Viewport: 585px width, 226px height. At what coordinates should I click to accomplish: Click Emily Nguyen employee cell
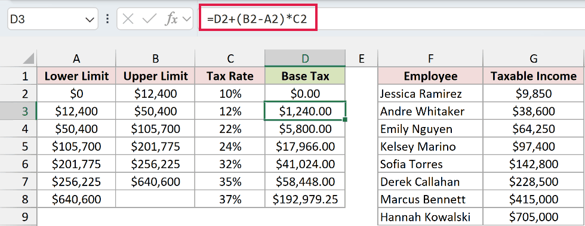pos(430,129)
